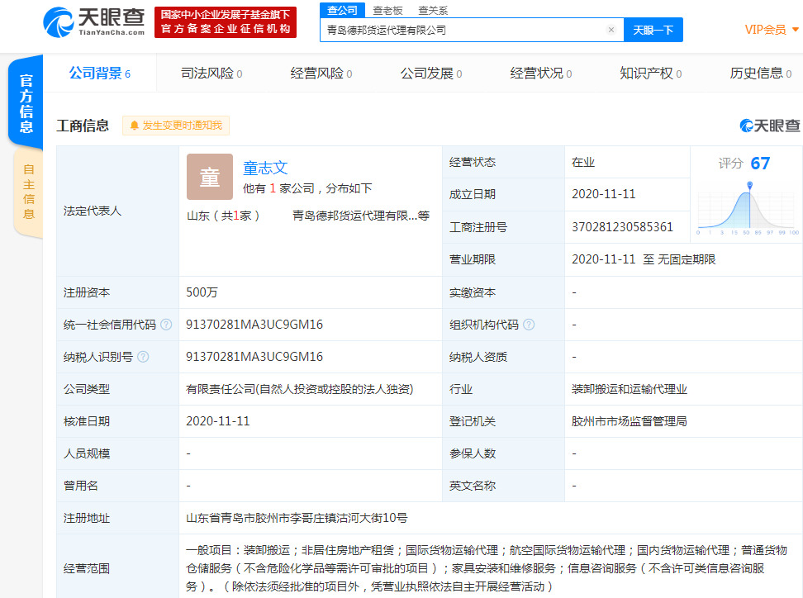Screen dimensions: 803x598
Task: Click the 在业 business status value
Action: (583, 162)
